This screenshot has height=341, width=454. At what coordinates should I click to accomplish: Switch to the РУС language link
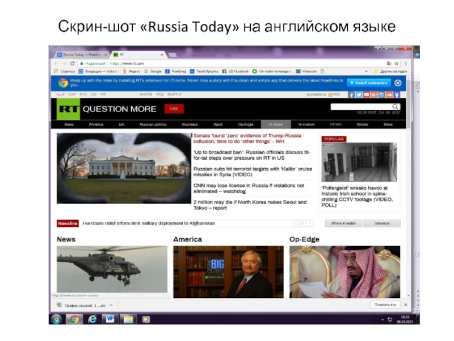(83, 94)
